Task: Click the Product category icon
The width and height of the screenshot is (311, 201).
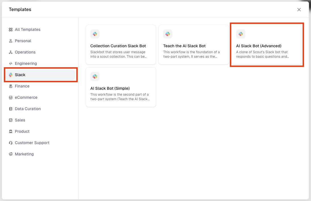Action: click(11, 131)
